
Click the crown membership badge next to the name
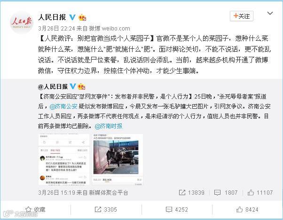pos(82,17)
